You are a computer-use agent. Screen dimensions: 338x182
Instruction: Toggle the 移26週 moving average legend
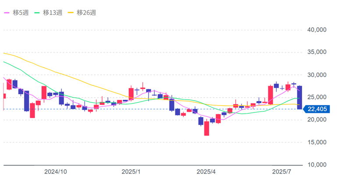click(x=82, y=13)
